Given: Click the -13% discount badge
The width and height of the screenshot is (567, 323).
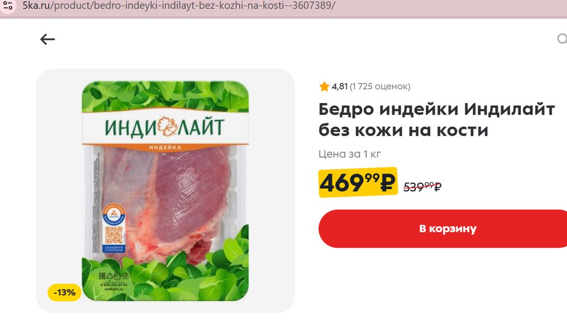Looking at the screenshot, I should coord(64,293).
